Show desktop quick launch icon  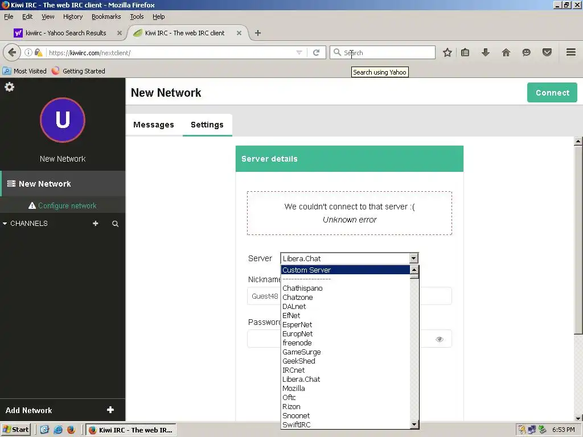click(44, 430)
